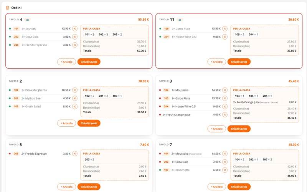Add an article to Tavolo 11
This screenshot has height=192, width=307.
(216, 62)
